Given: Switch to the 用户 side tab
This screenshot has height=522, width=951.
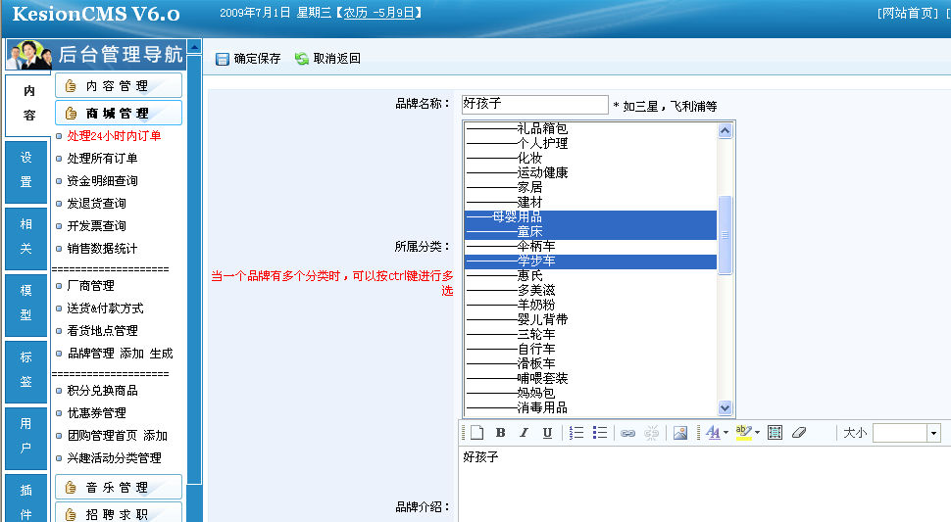Looking at the screenshot, I should click(x=26, y=439).
